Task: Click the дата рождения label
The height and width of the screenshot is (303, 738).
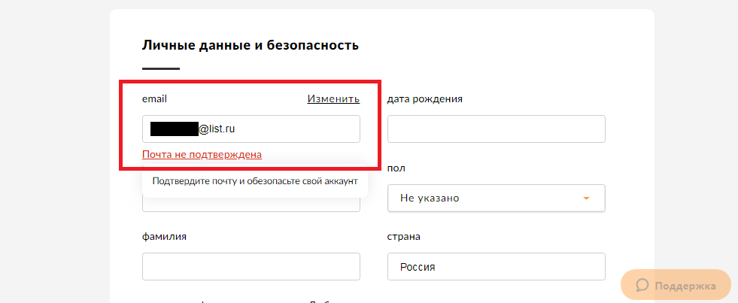Action: 424,99
